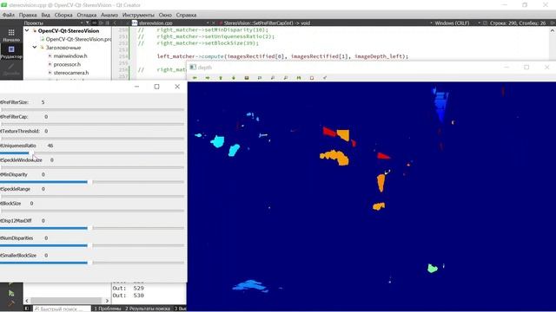The height and width of the screenshot is (312, 556).
Task: Click the SpeckleRange slider track
Action: [92, 197]
